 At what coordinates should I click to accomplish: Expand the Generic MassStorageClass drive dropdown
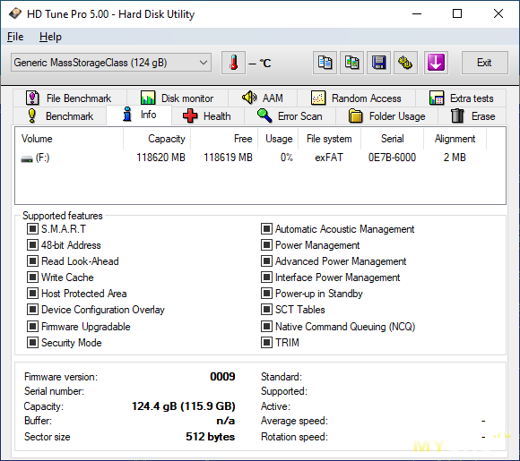[111, 63]
